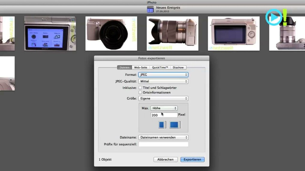Select camera menu screen thumbnail

pos(50,33)
